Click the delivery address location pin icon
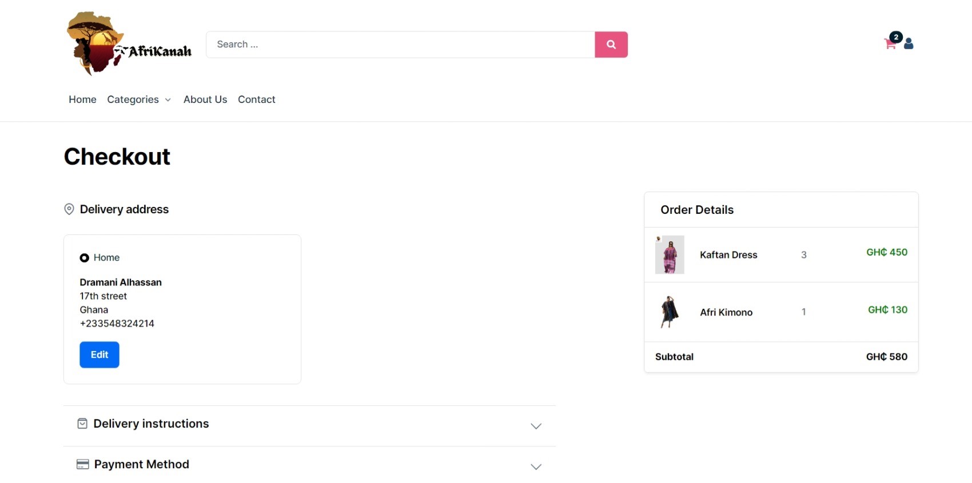 click(x=69, y=209)
